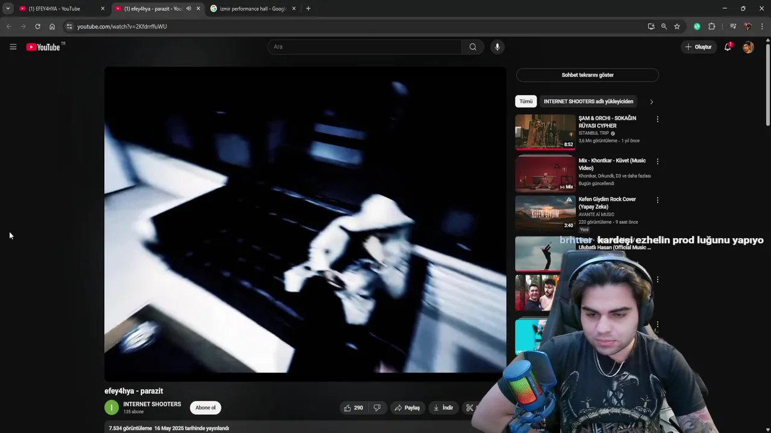Click the browser address bar URL
Image resolution: width=771 pixels, height=433 pixels.
pos(122,26)
